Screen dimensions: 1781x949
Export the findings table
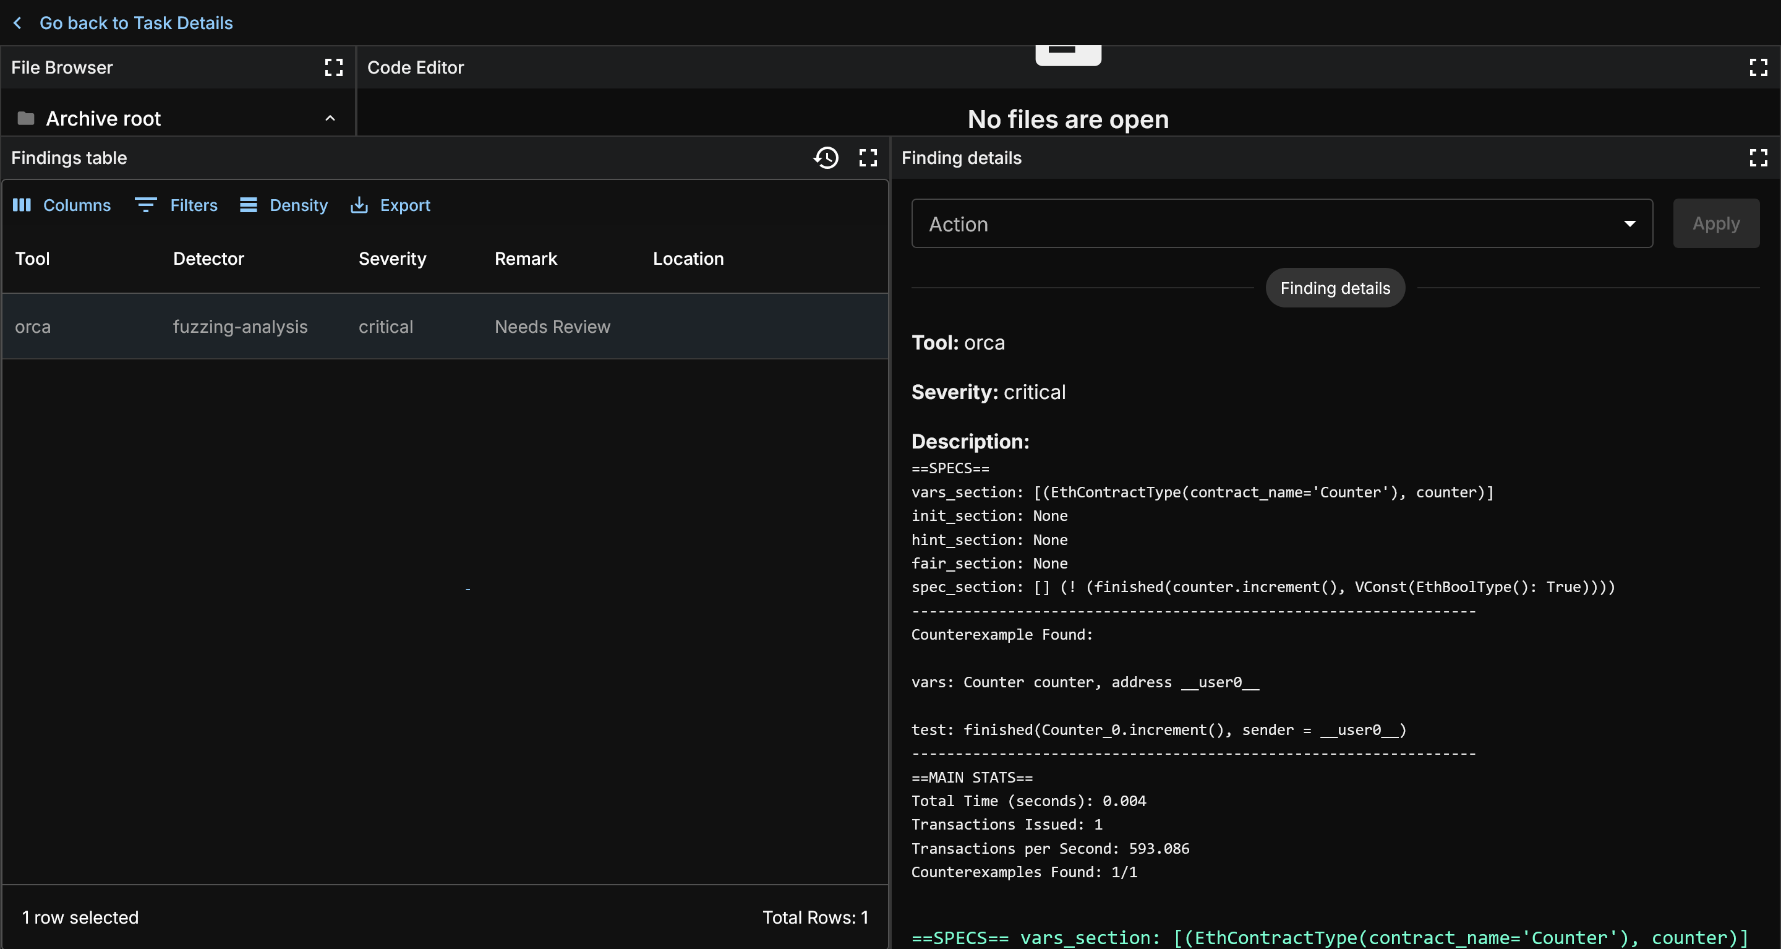(391, 205)
